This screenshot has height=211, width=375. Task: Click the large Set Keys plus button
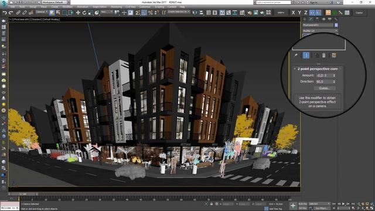tap(293, 206)
